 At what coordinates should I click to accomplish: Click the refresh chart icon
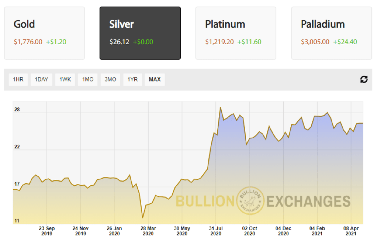tap(364, 79)
